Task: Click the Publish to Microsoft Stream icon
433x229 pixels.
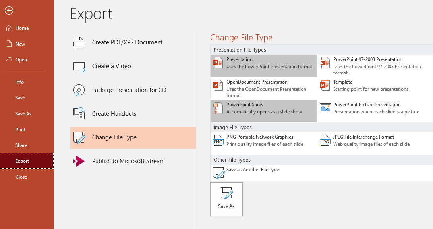Action: [x=79, y=161]
